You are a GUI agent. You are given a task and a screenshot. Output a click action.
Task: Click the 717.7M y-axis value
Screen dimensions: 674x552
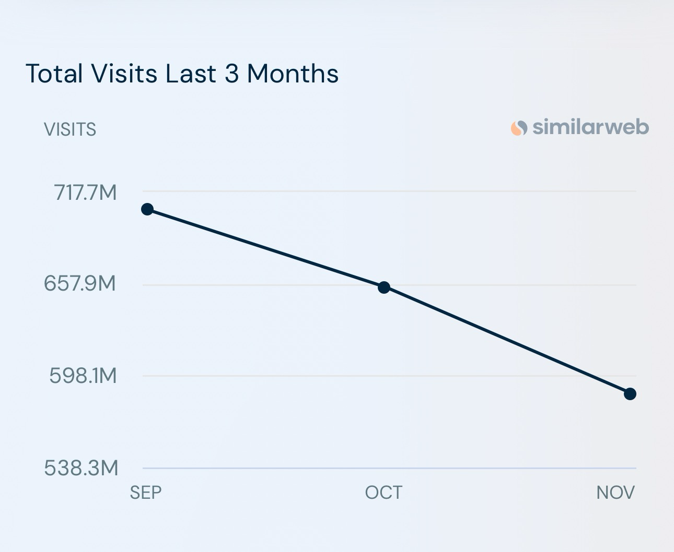tap(86, 193)
